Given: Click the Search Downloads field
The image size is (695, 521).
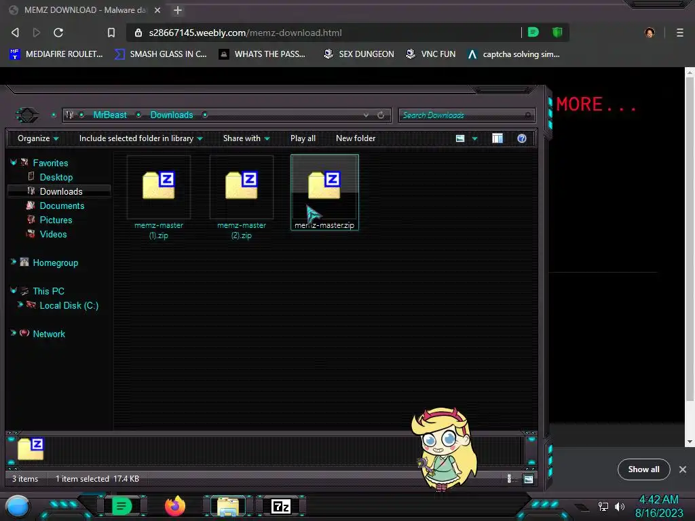Looking at the screenshot, I should point(466,115).
